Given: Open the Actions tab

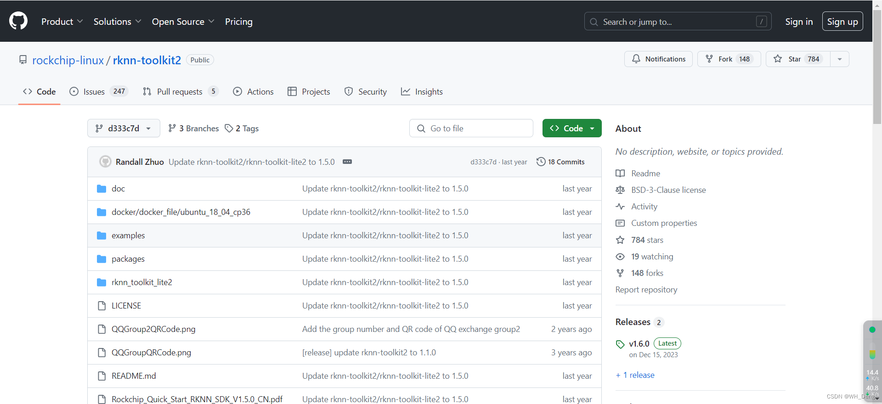Looking at the screenshot, I should coord(253,91).
